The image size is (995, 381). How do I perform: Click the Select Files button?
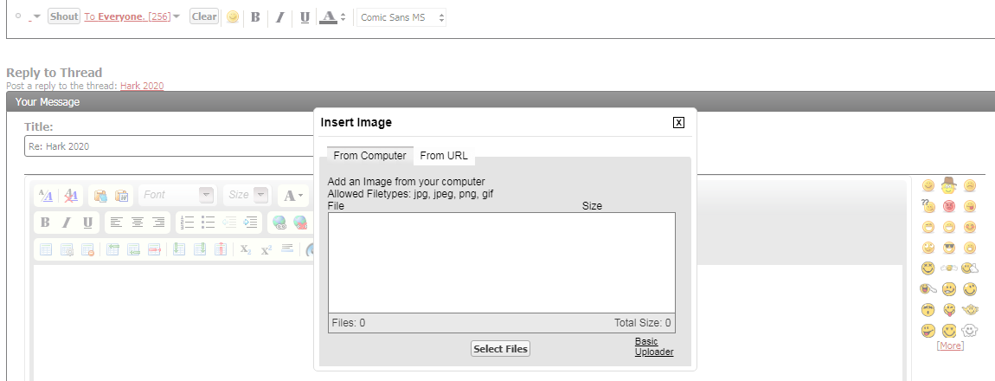[500, 349]
